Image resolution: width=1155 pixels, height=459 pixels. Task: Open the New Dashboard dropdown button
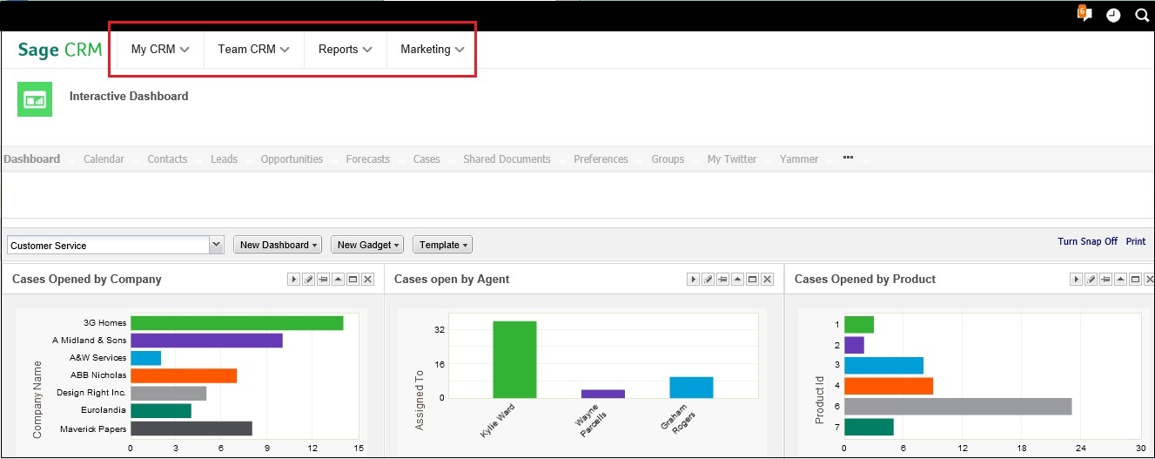click(278, 245)
